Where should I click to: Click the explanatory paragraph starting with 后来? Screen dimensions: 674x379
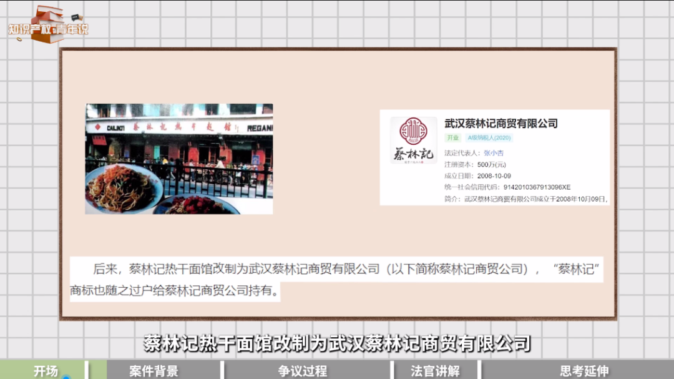tap(336, 279)
